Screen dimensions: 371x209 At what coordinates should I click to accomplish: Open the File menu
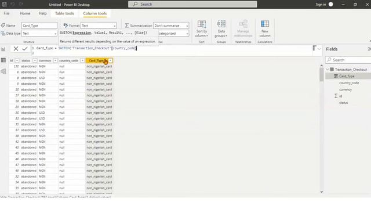point(6,13)
